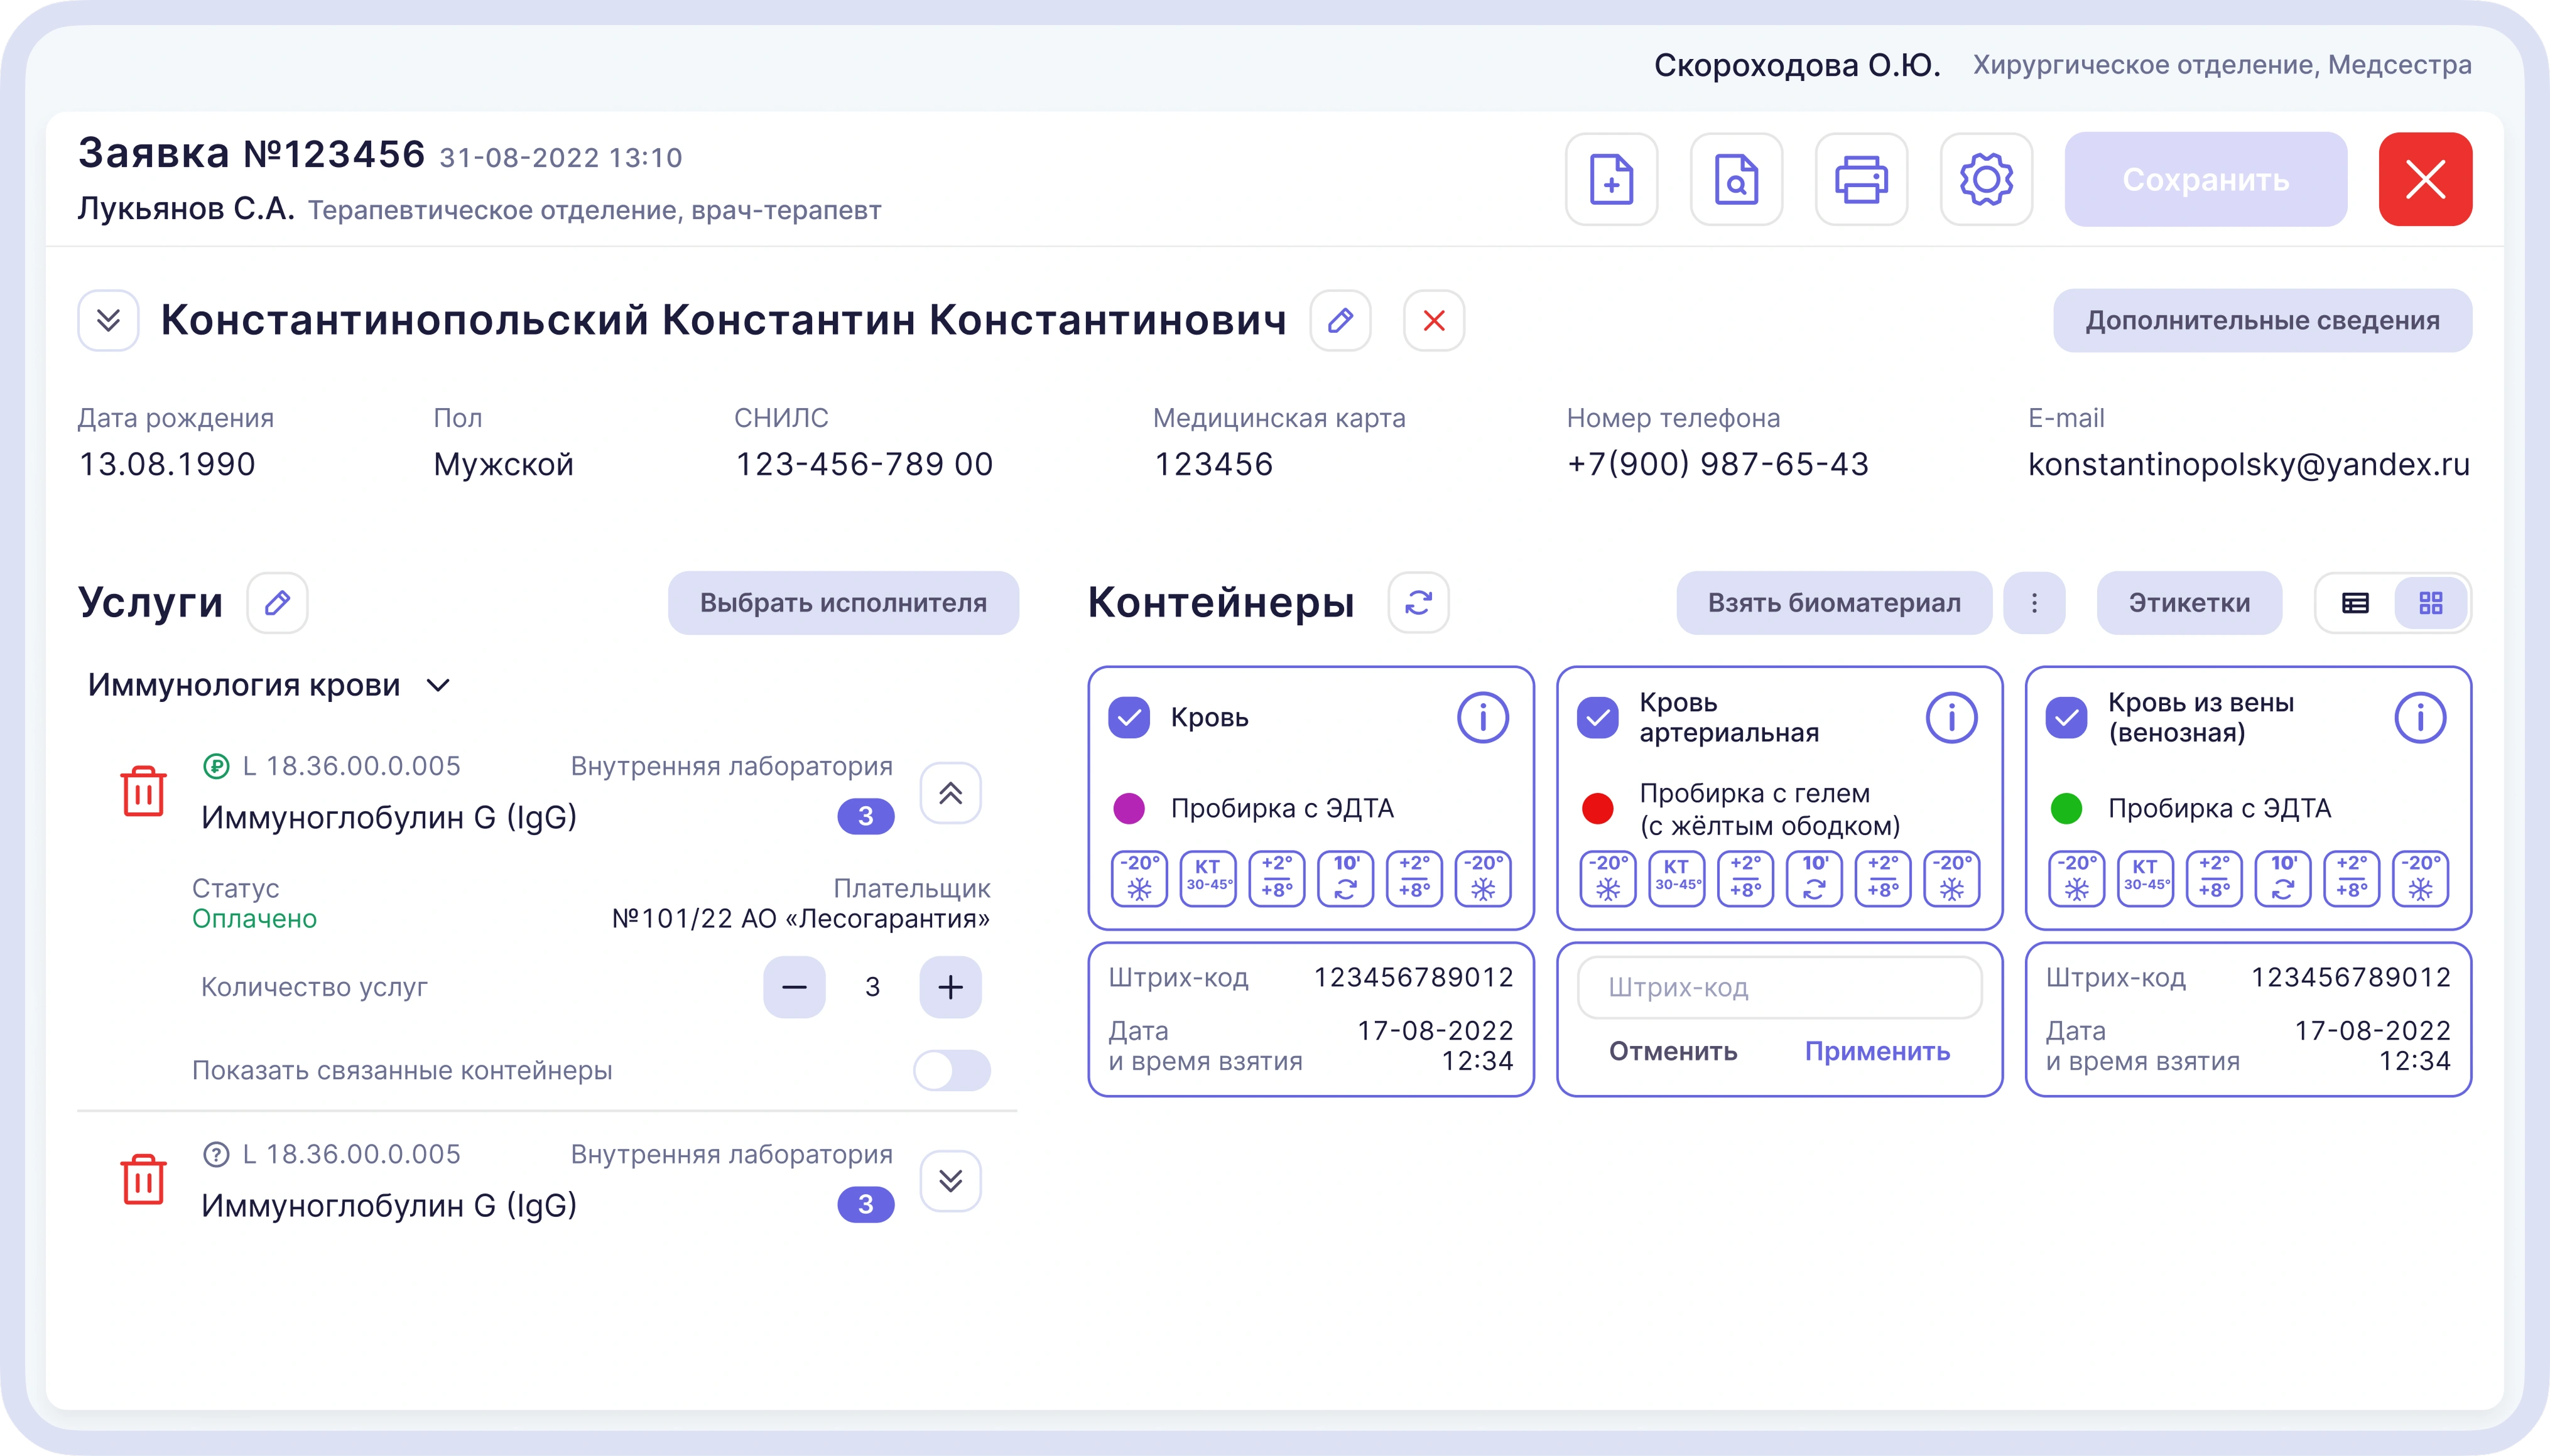Delete first Иммуноглобулин G service
2550x1456 pixels.
click(x=143, y=791)
